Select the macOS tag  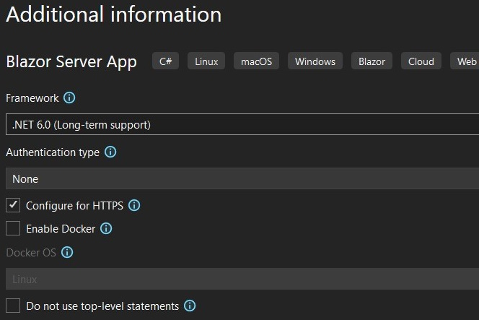click(256, 61)
